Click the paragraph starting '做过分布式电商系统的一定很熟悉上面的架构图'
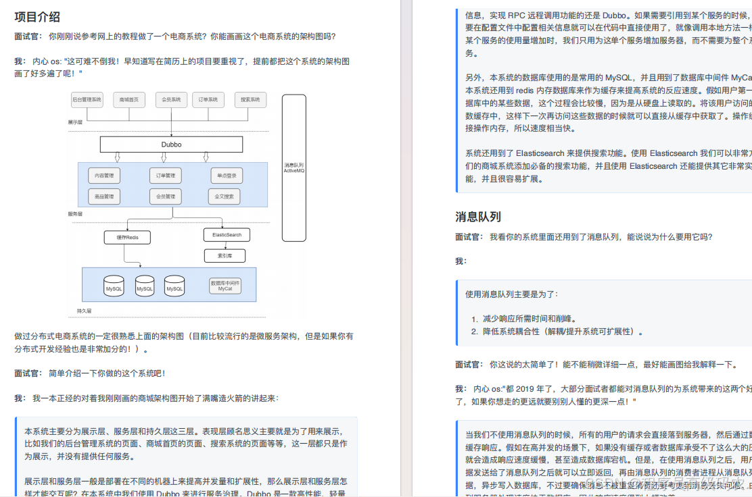 point(184,342)
